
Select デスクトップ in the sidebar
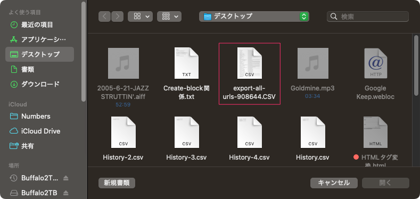coord(39,54)
